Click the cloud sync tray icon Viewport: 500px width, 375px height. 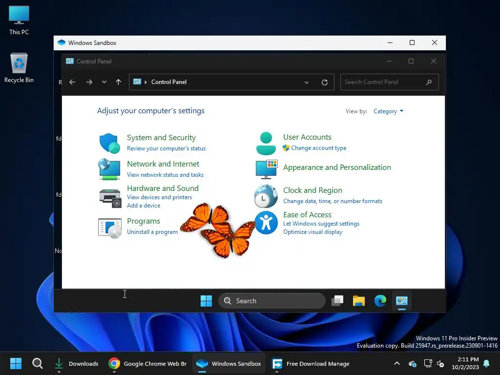click(x=412, y=363)
